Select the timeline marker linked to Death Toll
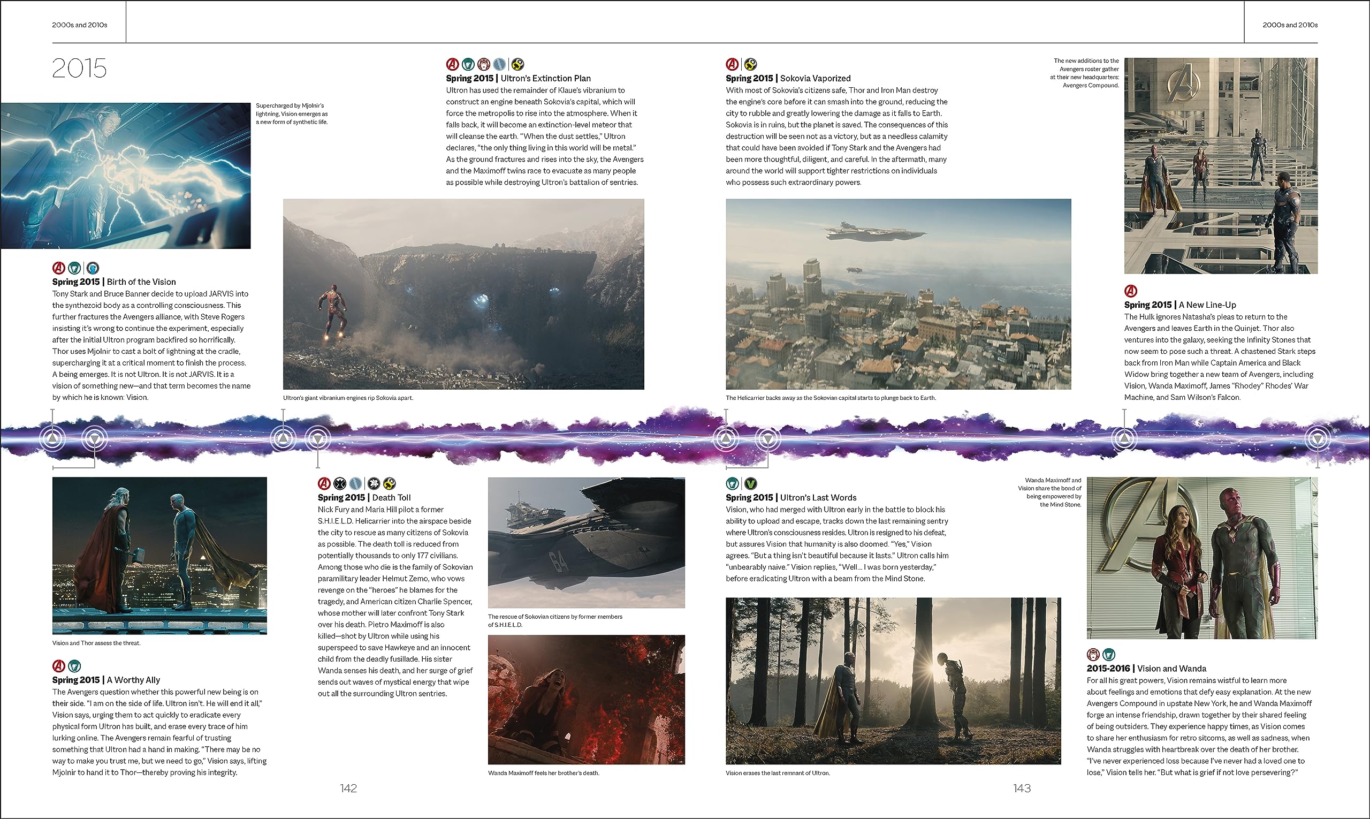Viewport: 1370px width, 819px height. tap(318, 439)
